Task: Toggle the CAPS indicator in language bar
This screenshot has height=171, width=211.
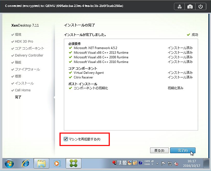Action: click(x=147, y=161)
